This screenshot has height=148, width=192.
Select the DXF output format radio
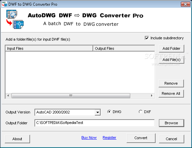click(x=140, y=112)
